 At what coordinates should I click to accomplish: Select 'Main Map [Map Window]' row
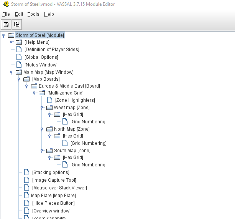pos(48,72)
